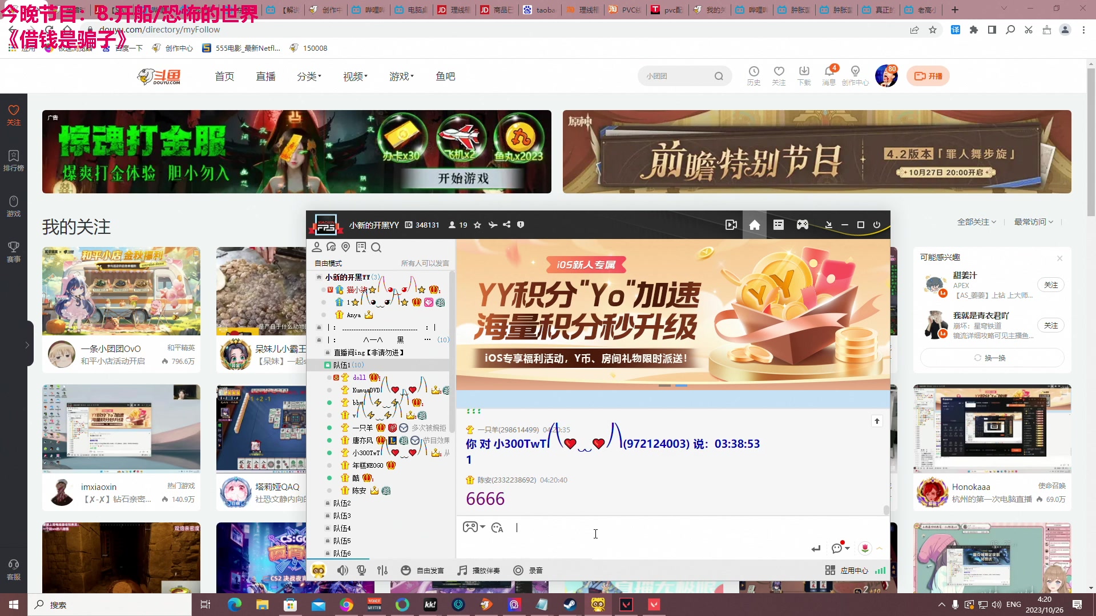The image size is (1096, 616).
Task: Follow 甜姜汁 via 关注 button
Action: click(x=1051, y=285)
